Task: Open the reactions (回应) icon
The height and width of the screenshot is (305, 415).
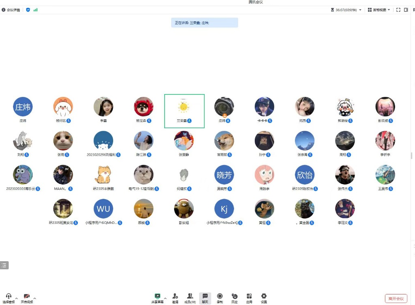Action: coord(234,298)
